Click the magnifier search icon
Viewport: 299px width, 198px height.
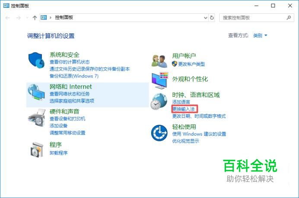click(289, 18)
